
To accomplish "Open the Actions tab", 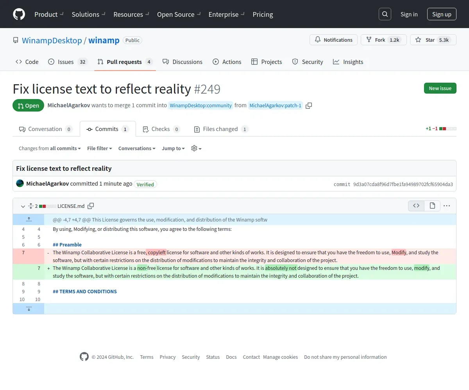I will tap(227, 62).
